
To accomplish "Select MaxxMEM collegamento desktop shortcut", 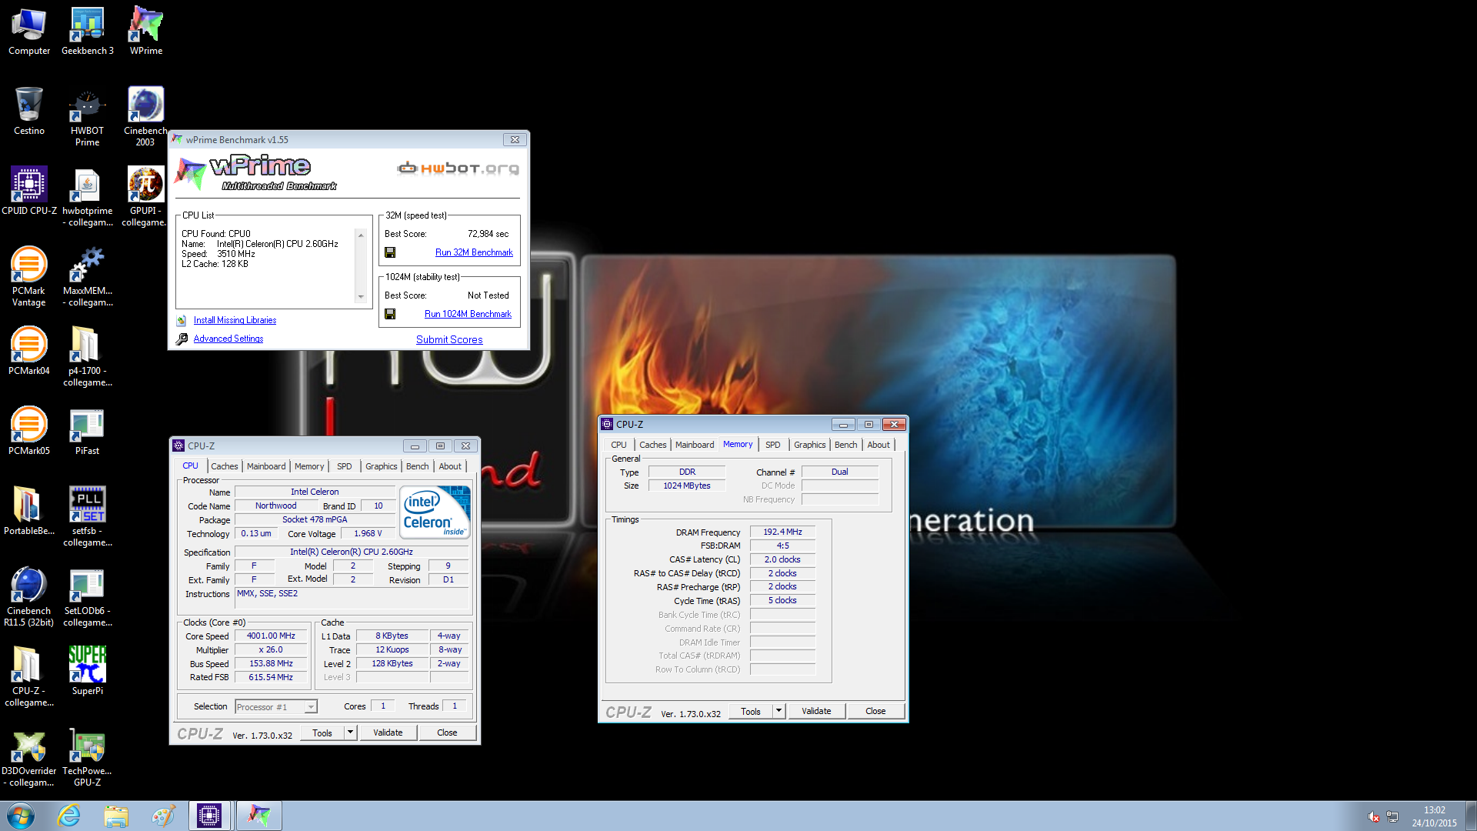I will click(x=87, y=277).
